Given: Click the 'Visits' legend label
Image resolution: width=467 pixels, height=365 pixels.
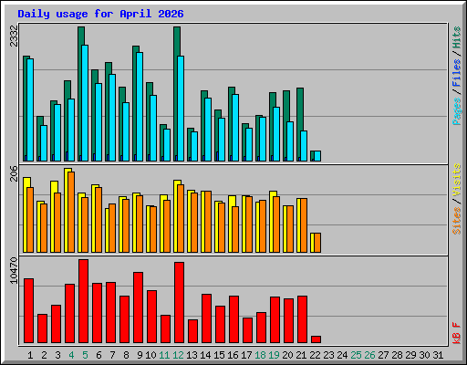Looking at the screenshot, I should point(456,180).
